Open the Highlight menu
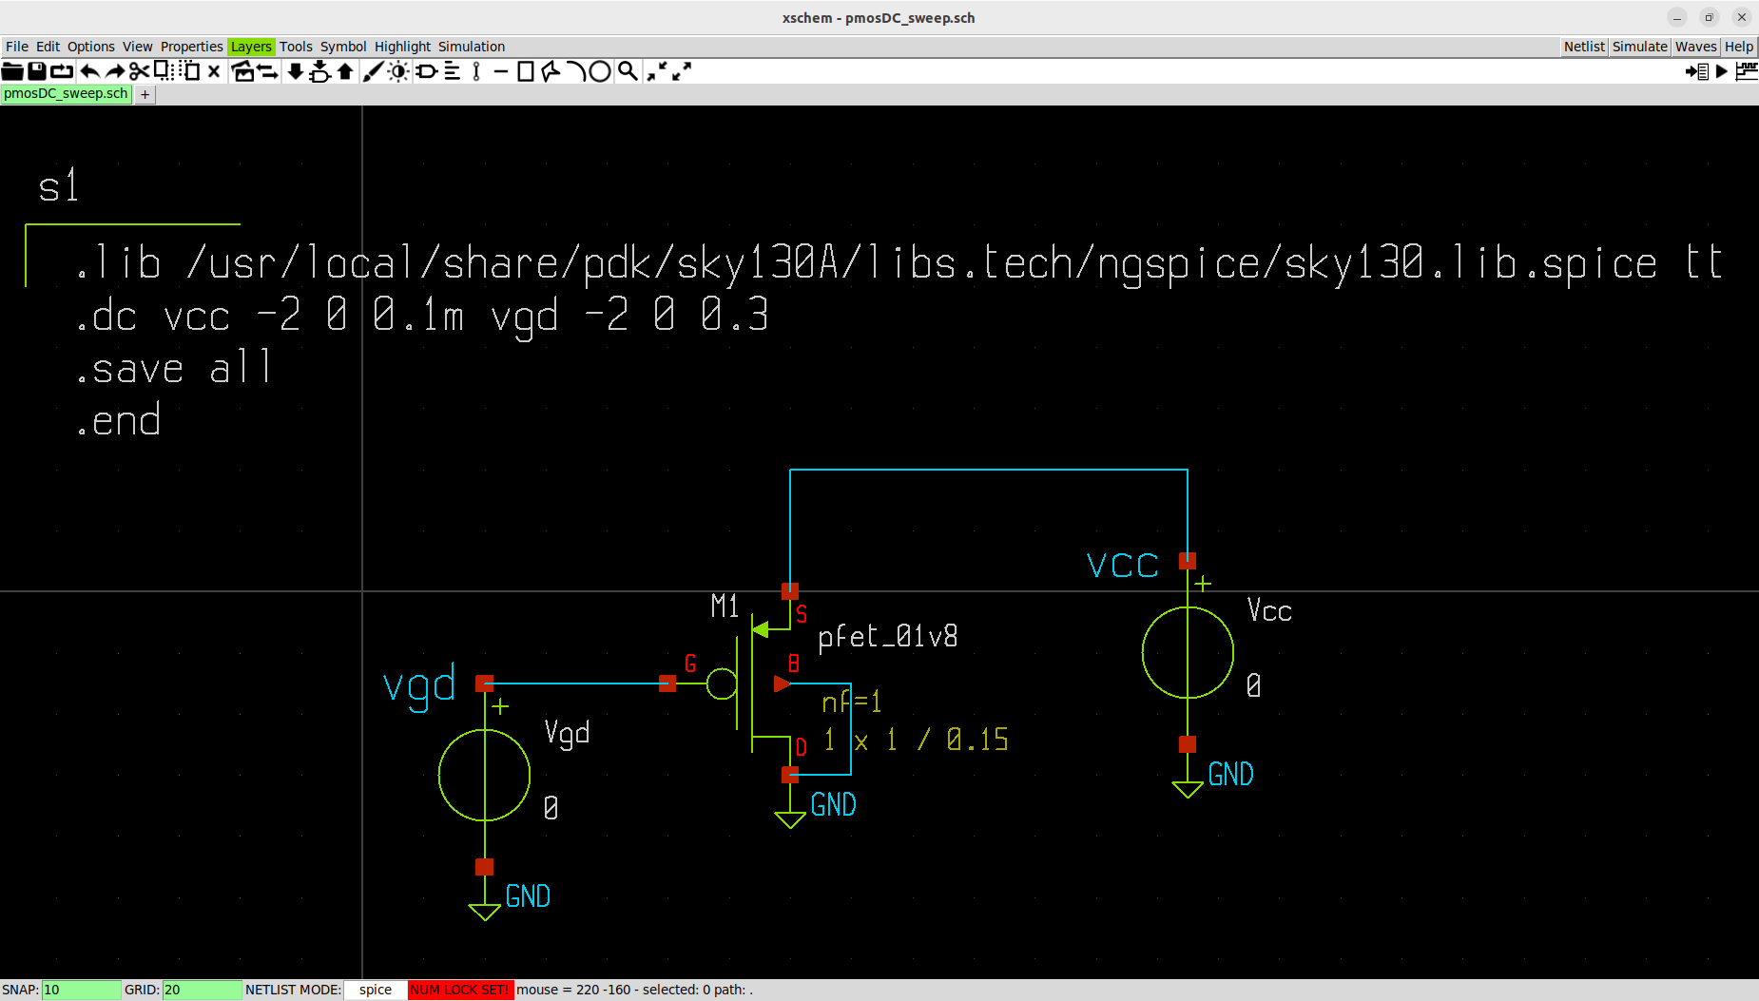Screen dimensions: 1759x1001 tap(402, 46)
